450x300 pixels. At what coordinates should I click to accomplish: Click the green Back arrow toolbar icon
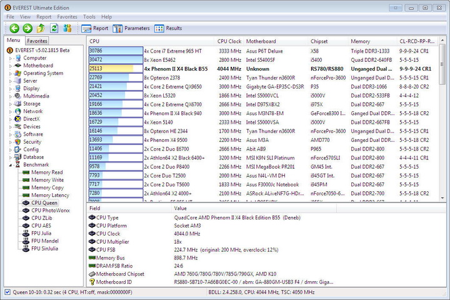(14, 28)
